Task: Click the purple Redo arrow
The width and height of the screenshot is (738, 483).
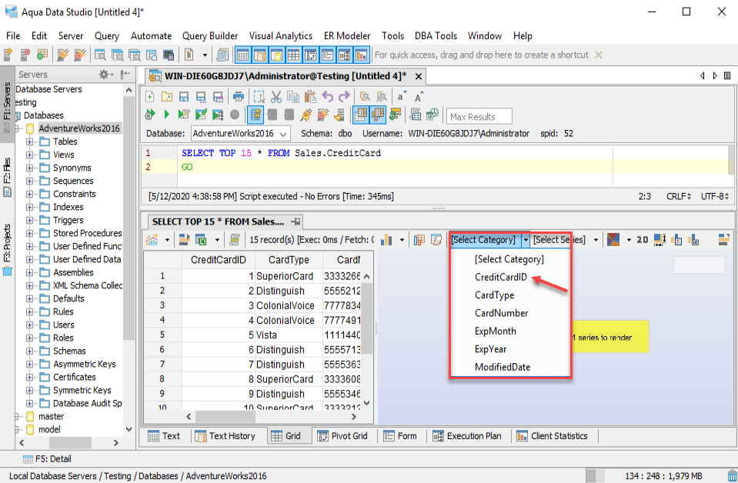Action: click(x=344, y=97)
